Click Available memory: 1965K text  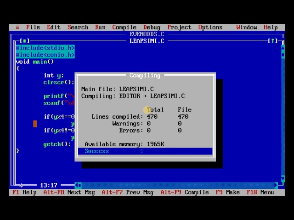click(x=124, y=144)
